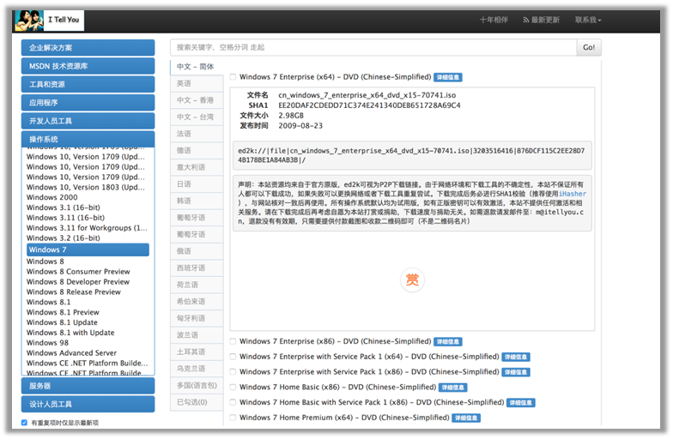Select Windows 3.11 for Workgroups list item
The image size is (673, 439).
tap(87, 228)
